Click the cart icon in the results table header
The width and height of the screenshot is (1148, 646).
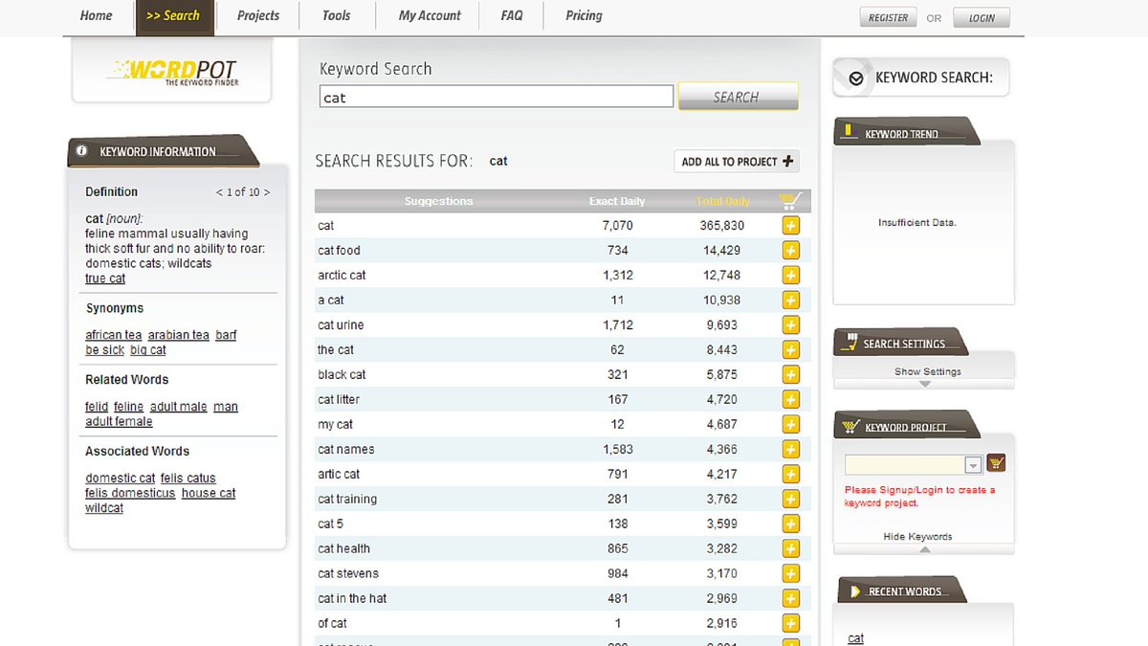tap(790, 200)
